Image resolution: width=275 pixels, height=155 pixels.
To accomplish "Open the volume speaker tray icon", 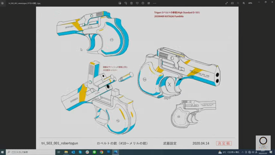I will 253,152.
